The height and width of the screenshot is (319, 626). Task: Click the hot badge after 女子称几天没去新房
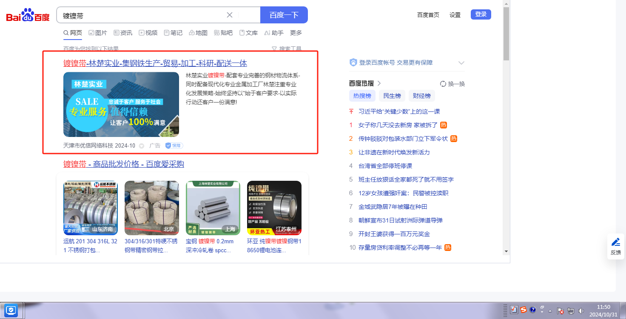(444, 125)
